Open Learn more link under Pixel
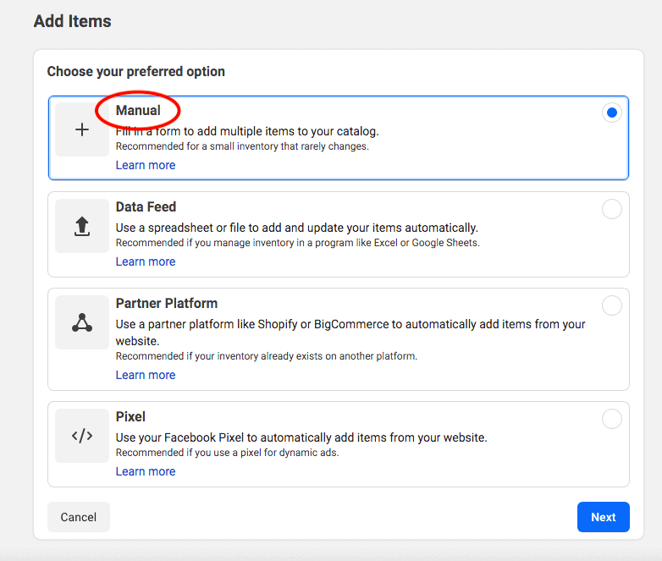This screenshot has width=662, height=561. tap(146, 471)
